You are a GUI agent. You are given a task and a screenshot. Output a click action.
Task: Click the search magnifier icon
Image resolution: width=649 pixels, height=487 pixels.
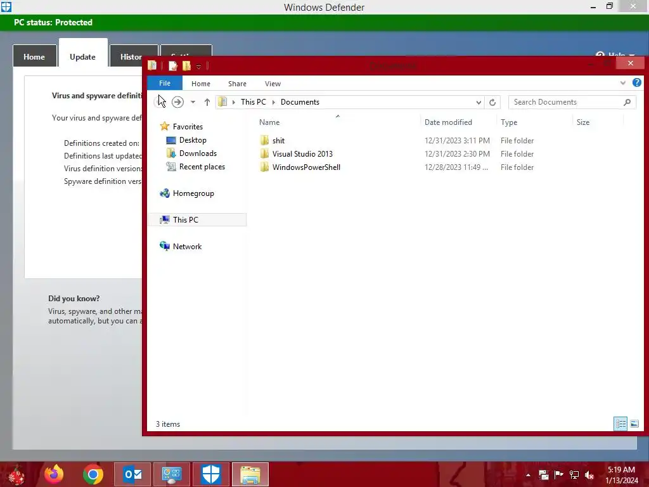[x=627, y=102]
